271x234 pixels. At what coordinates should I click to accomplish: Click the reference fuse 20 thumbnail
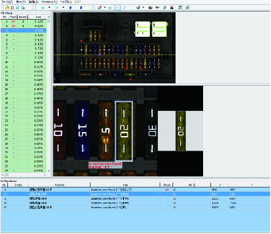point(180,131)
